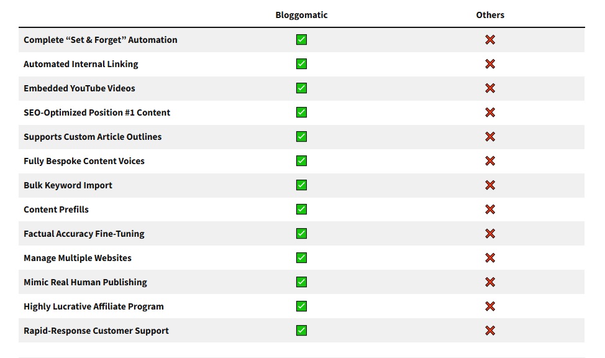Click the Mimic Real Human Publishing label
This screenshot has width=605, height=358.
pyautogui.click(x=85, y=282)
